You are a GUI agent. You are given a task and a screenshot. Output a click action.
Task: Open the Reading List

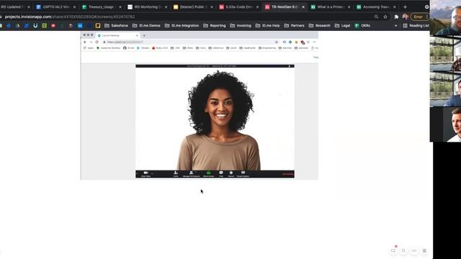tap(416, 26)
